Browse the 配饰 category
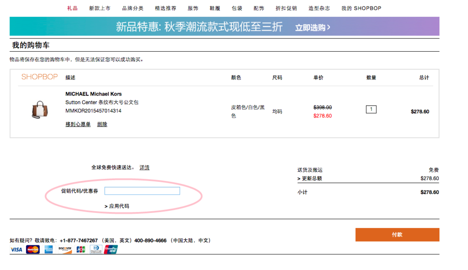The width and height of the screenshot is (468, 270). [259, 8]
